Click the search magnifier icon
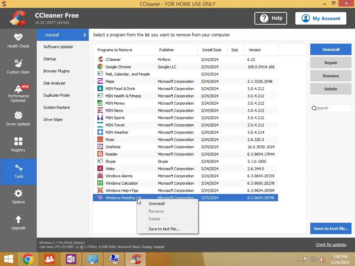This screenshot has width=355, height=266. click(x=314, y=108)
